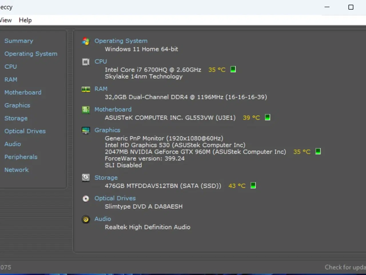Image resolution: width=366 pixels, height=275 pixels.
Task: Click the 32,0GB Dual-Channel DDR4 line
Action: (x=186, y=97)
